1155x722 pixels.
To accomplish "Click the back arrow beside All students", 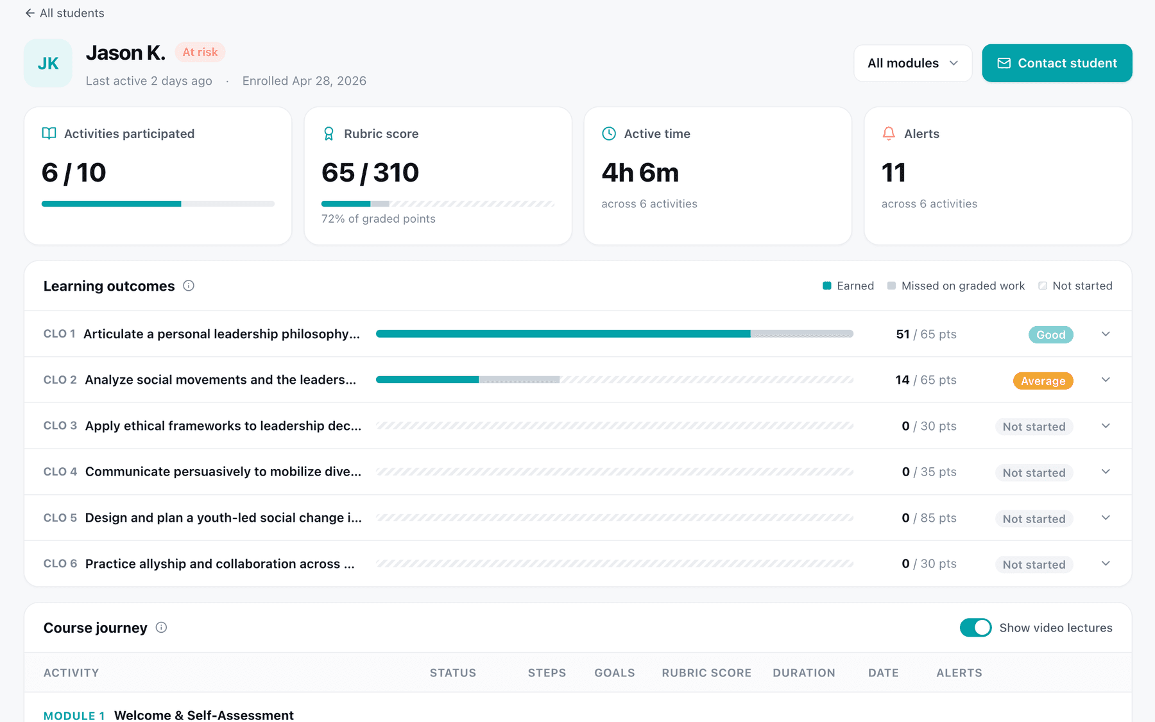I will coord(30,13).
